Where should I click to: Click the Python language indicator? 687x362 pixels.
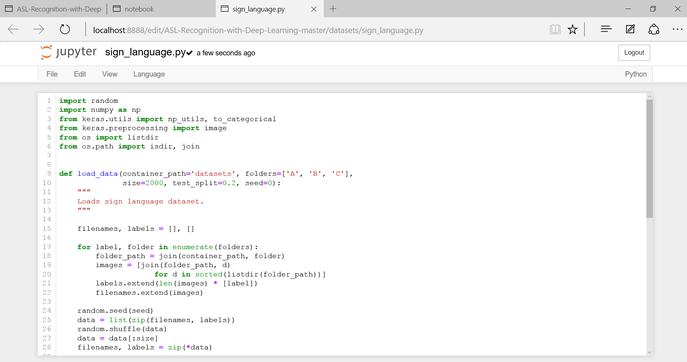(636, 74)
